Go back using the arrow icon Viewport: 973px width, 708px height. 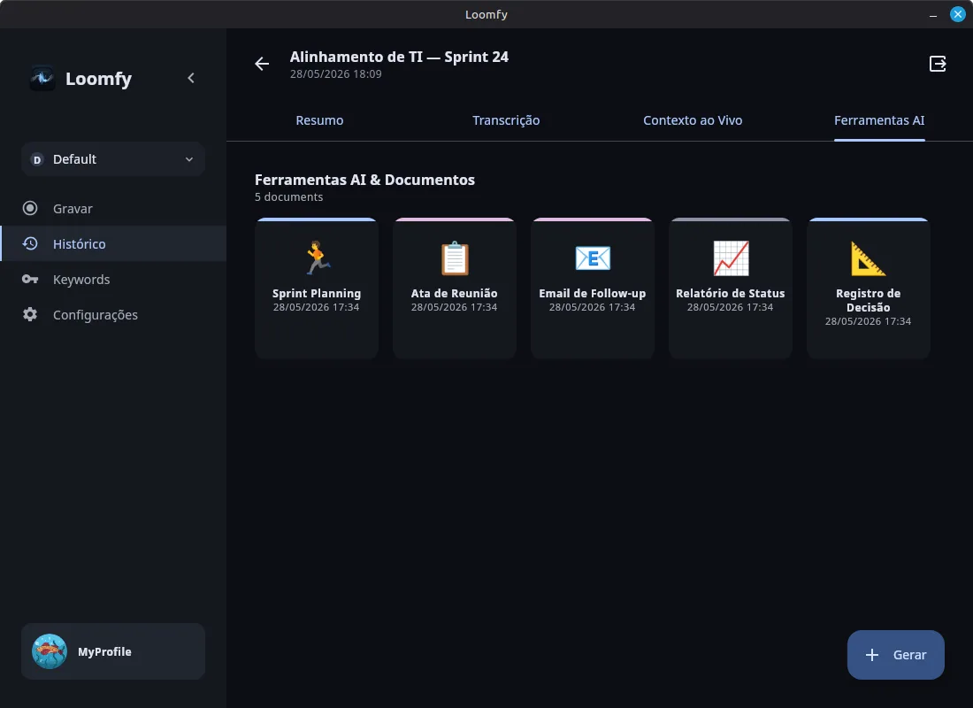(x=262, y=64)
